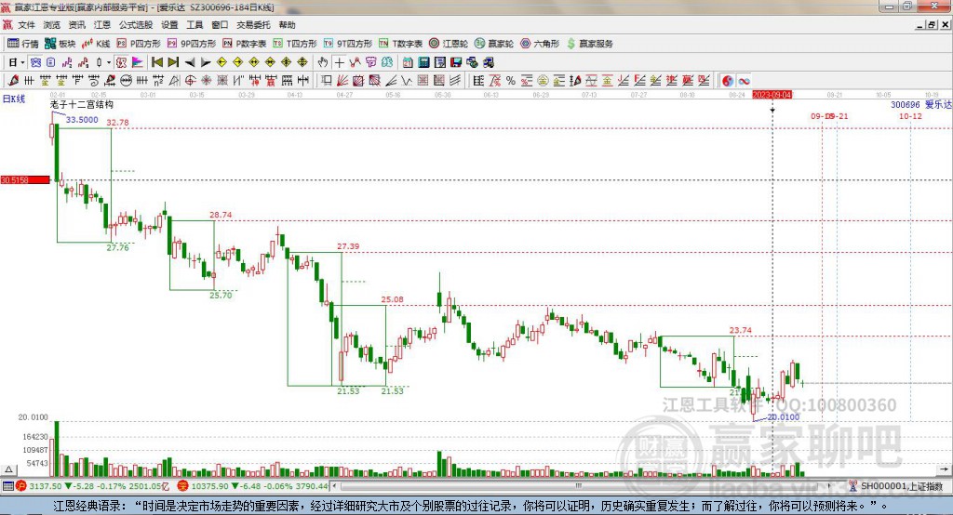Toggle the infinity symbol icon

pyautogui.click(x=744, y=80)
